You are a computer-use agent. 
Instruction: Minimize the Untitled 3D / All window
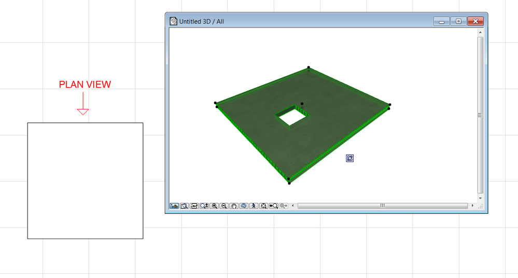(441, 21)
